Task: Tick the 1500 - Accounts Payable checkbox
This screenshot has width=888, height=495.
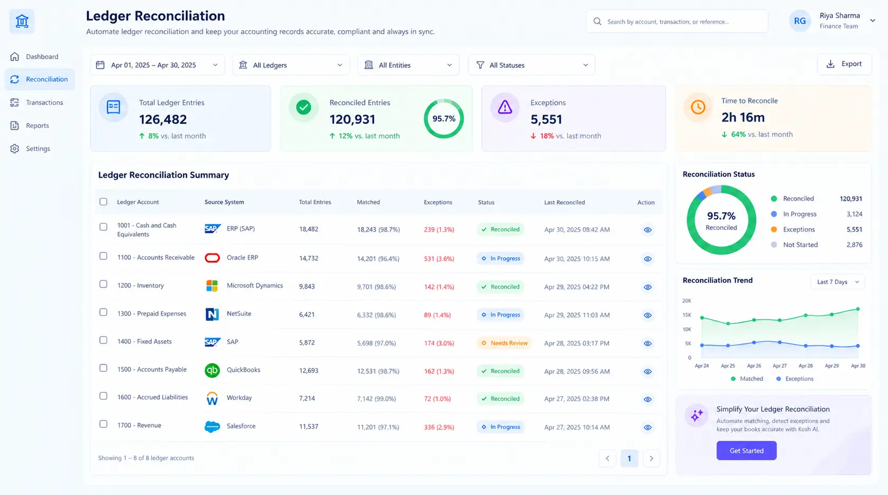Action: 103,368
